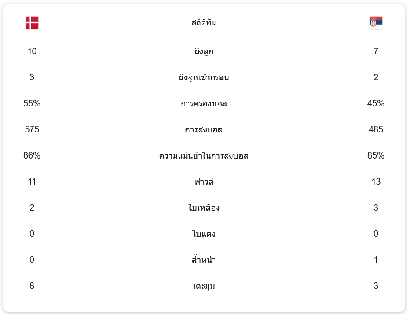407x314 pixels.
Task: Select the ความแม่นยำในการส่งบอล label
Action: point(204,156)
